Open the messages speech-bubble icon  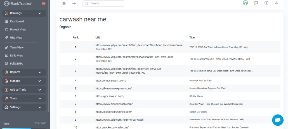tap(256, 3)
